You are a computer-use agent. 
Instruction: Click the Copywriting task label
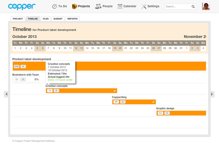pyautogui.click(x=119, y=97)
